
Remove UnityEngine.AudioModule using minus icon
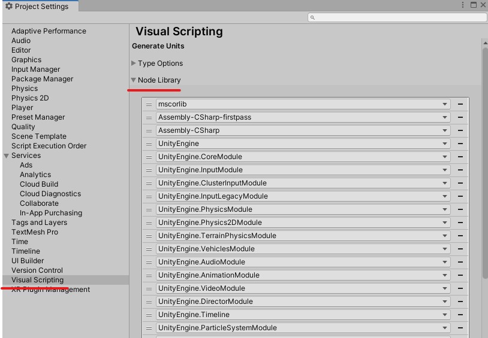460,262
